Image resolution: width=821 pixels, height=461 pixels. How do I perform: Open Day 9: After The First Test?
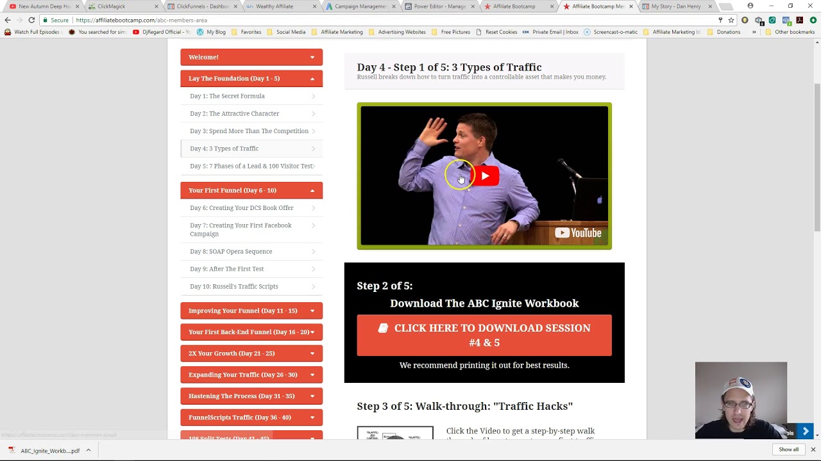coord(251,269)
